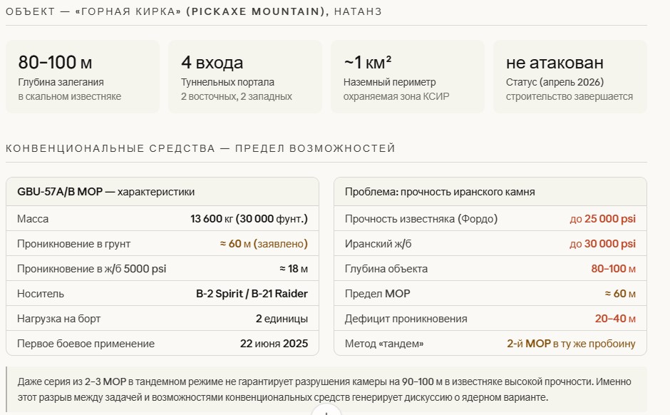Click the 'до 25 000 psi' limestone strength value

[x=602, y=219]
